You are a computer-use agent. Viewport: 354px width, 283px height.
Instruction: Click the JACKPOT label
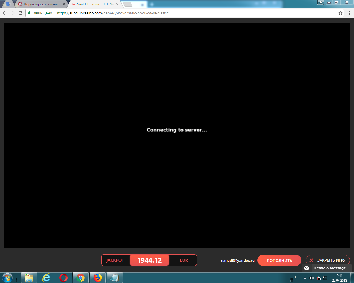[115, 260]
